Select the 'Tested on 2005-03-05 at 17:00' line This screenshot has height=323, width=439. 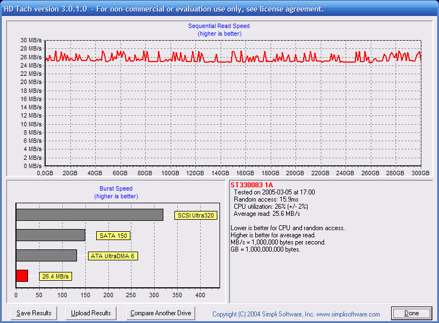coord(275,192)
